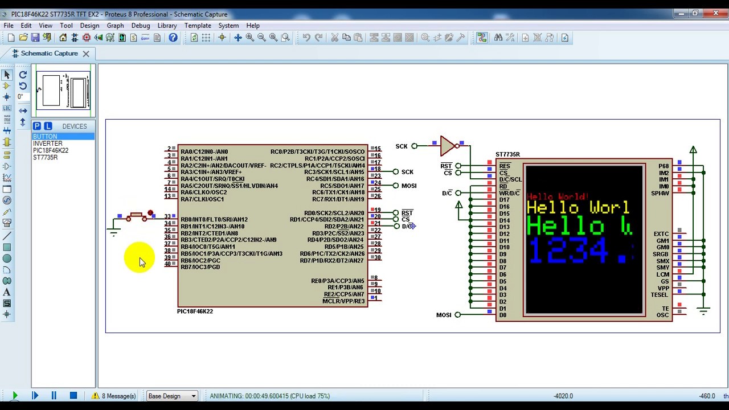Select the Component mode tool
Viewport: 729px width, 410px height.
point(7,86)
